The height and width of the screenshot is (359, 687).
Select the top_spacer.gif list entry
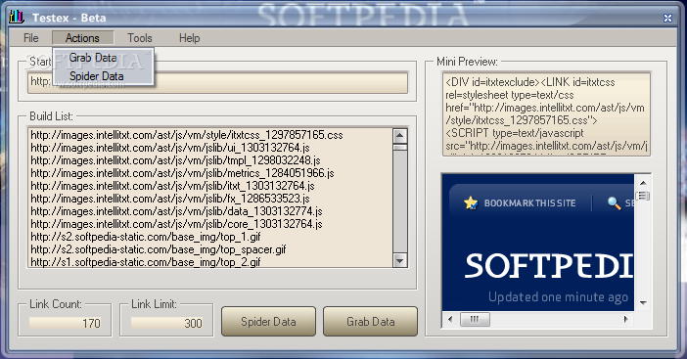coord(159,249)
